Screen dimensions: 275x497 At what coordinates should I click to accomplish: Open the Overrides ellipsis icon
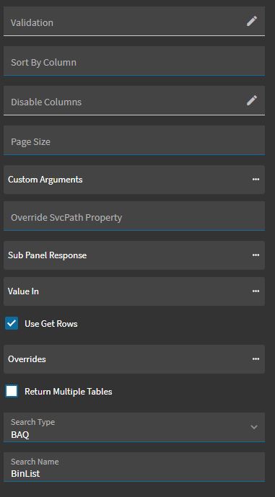pos(256,359)
